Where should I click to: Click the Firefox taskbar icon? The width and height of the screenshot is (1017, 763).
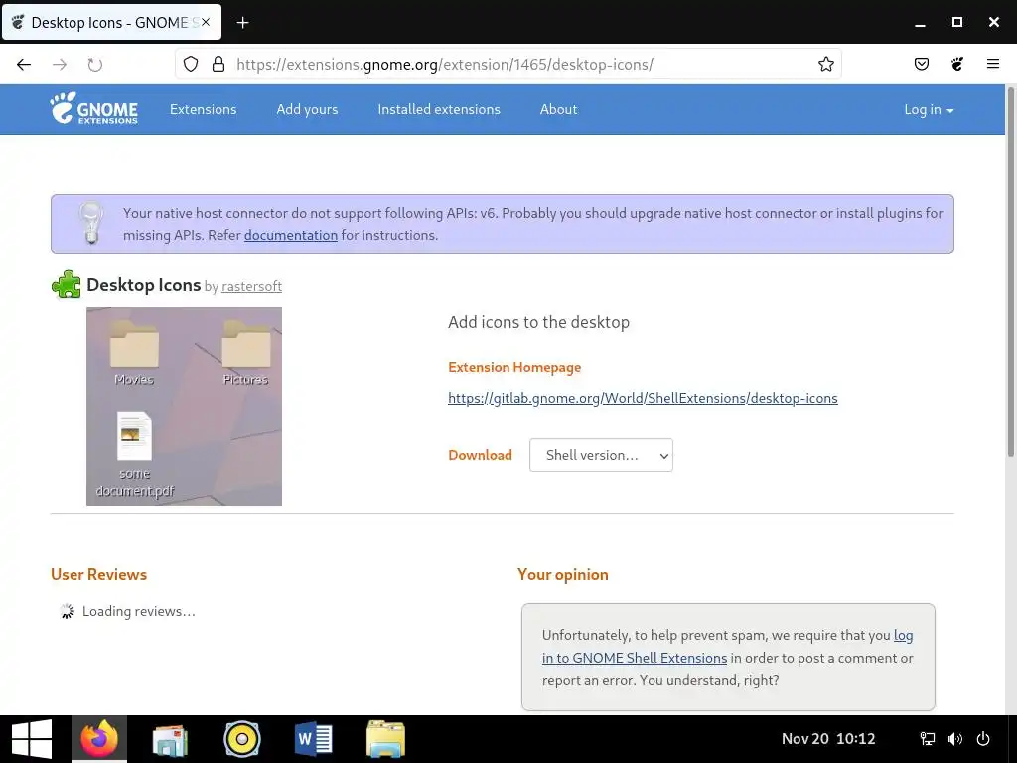[99, 739]
